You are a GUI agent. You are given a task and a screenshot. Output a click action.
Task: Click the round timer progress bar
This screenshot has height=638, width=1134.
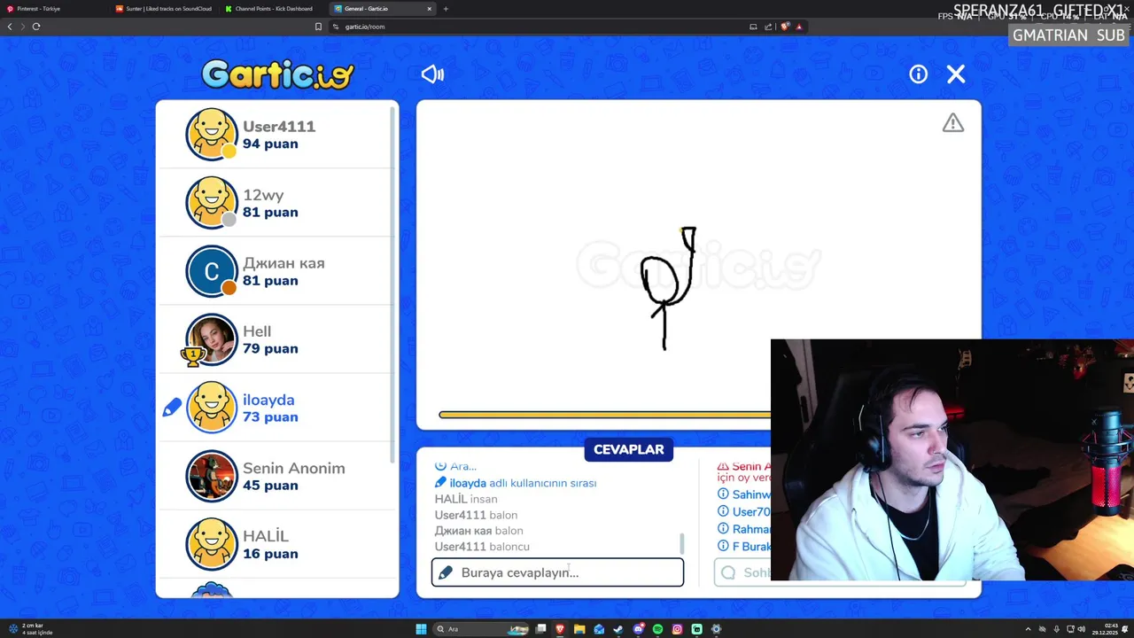pos(604,415)
